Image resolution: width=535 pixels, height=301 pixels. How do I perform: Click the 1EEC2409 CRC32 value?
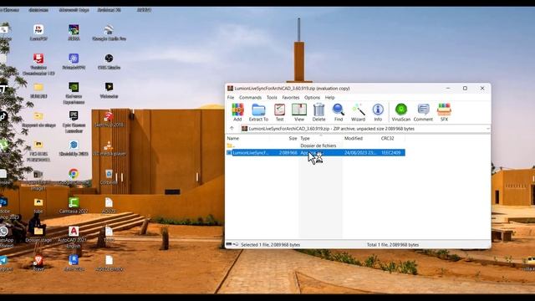click(390, 152)
